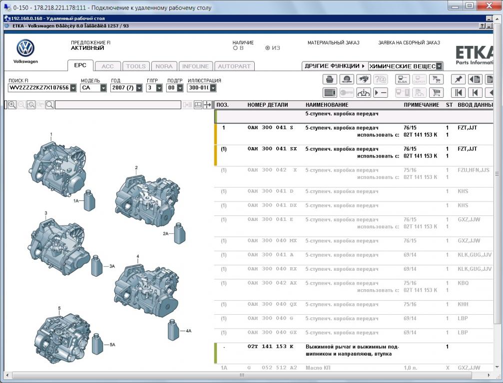
Task: Open the ПОДГР dropdown showing 00
Action: coord(180,88)
